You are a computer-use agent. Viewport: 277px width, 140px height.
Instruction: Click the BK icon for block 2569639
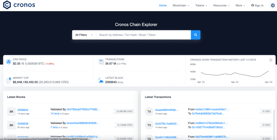(x=11, y=125)
